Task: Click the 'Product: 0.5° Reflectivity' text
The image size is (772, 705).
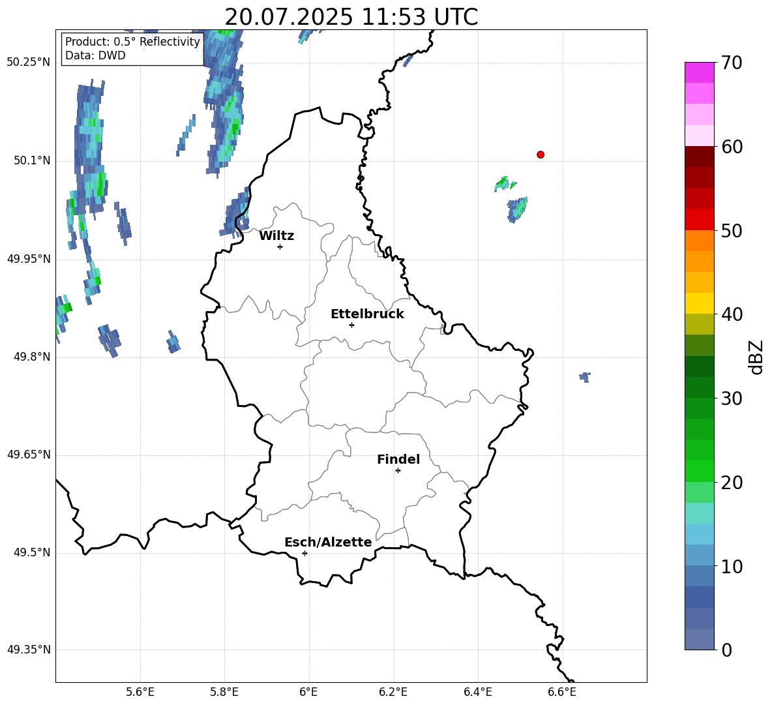Action: (x=132, y=42)
